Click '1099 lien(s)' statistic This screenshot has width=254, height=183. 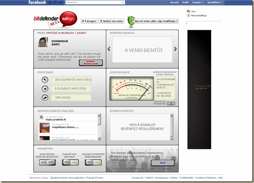pos(71,98)
